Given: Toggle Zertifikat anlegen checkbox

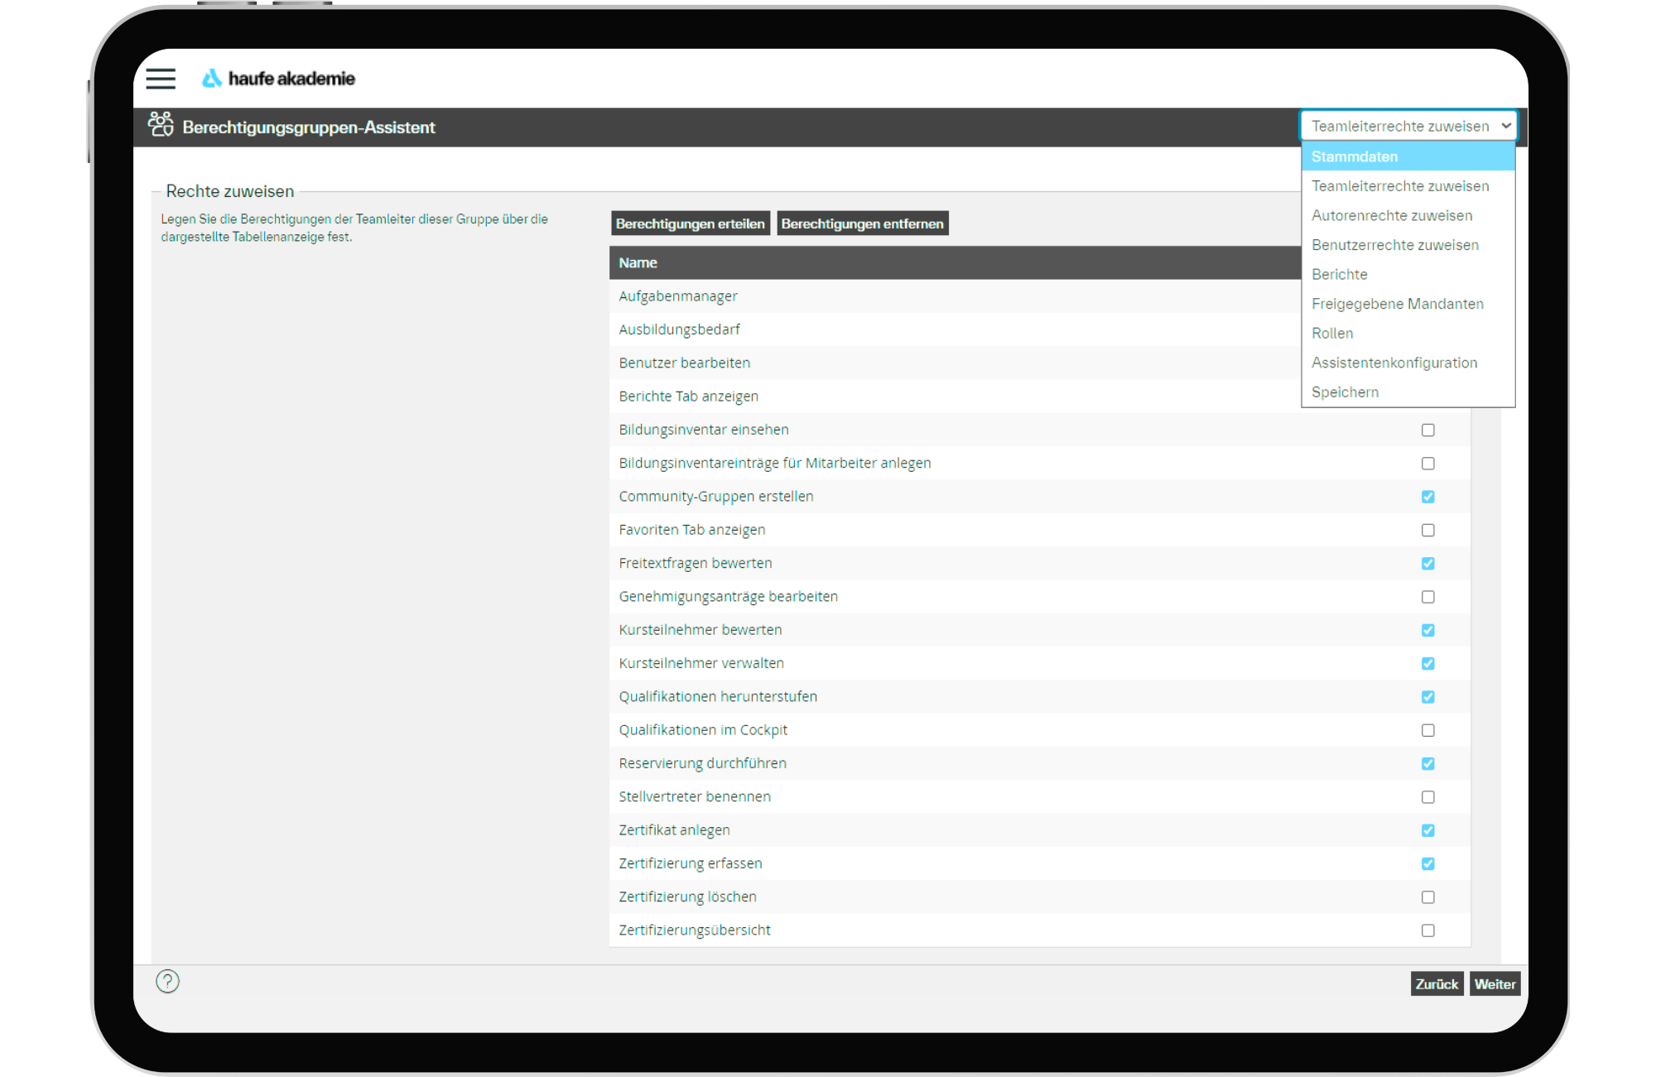Looking at the screenshot, I should tap(1428, 830).
